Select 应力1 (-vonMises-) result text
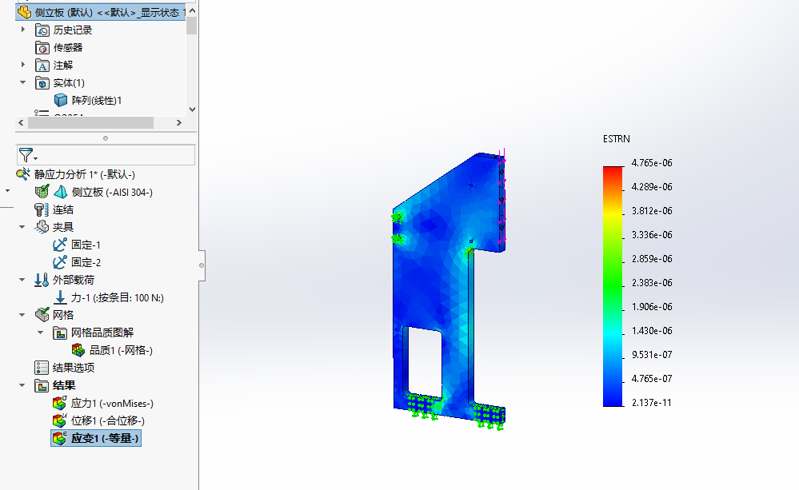This screenshot has width=799, height=490. tap(112, 404)
